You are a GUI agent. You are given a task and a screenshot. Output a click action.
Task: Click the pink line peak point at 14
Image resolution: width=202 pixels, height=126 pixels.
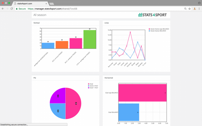point(130,32)
